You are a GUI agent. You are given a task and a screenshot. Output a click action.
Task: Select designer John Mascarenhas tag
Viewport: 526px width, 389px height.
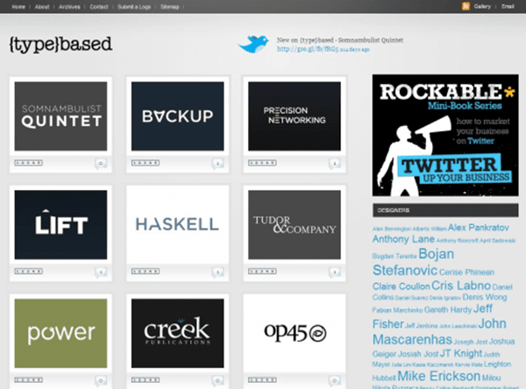[439, 332]
